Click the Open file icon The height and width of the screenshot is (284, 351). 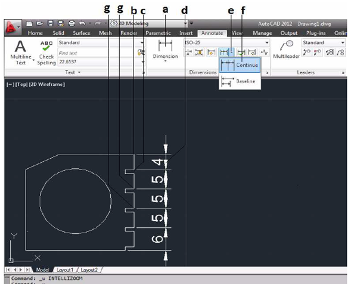tap(39, 23)
